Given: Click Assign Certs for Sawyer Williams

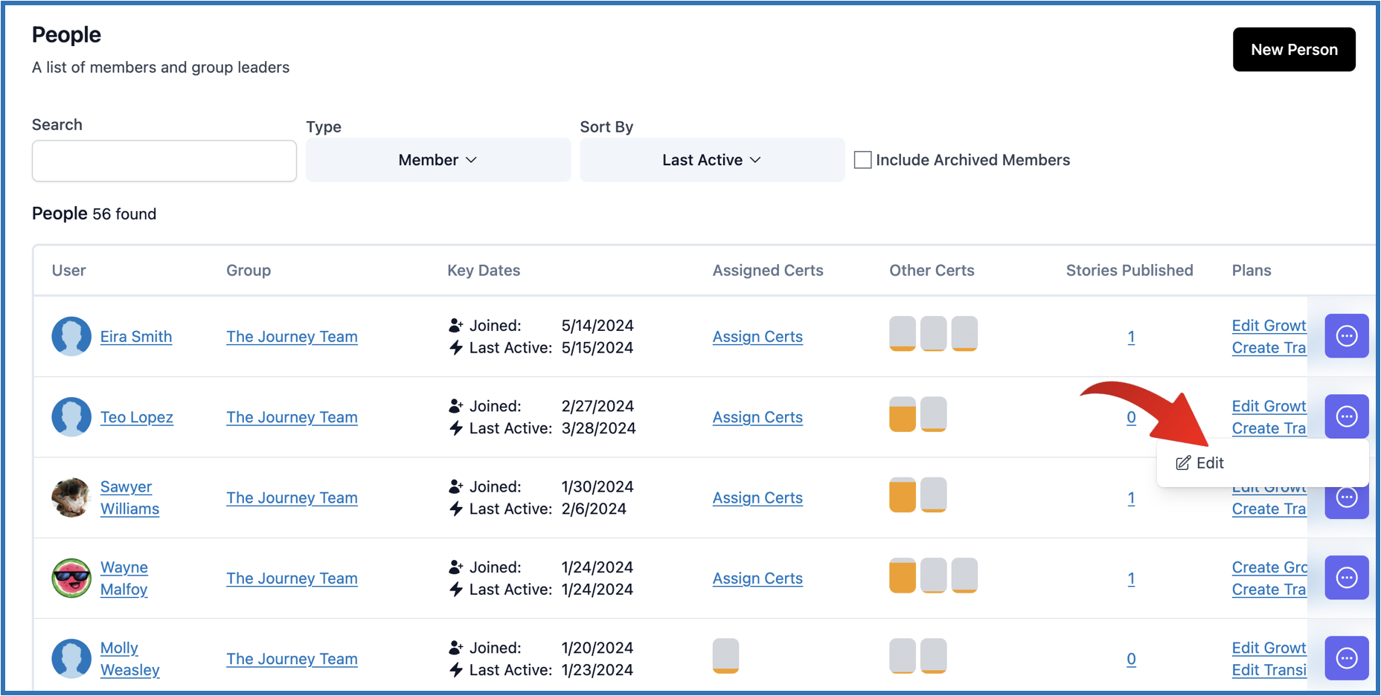Looking at the screenshot, I should pyautogui.click(x=757, y=497).
